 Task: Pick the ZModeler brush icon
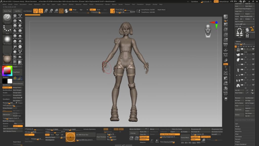click(15, 16)
